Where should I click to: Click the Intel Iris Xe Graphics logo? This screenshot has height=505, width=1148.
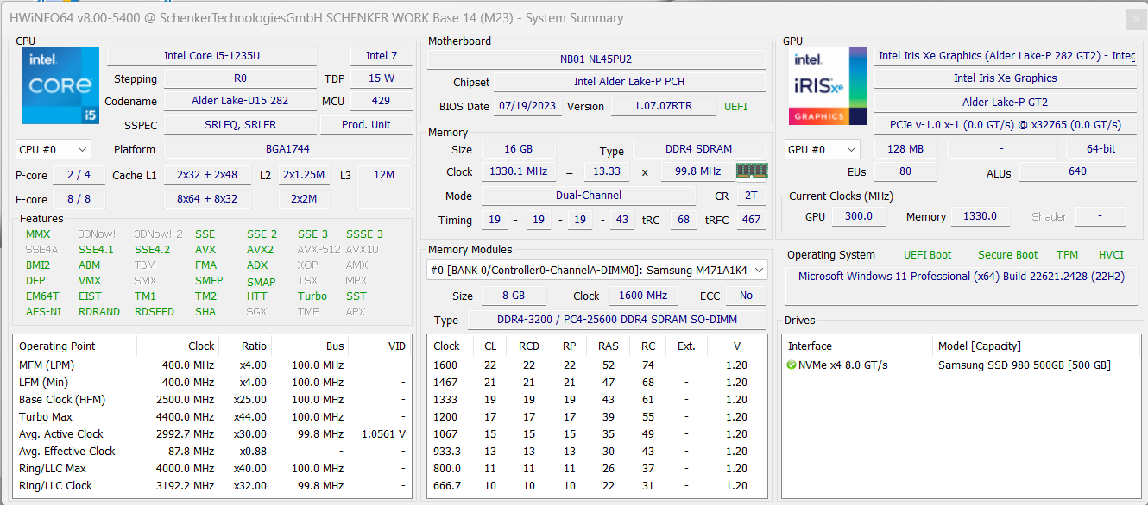point(827,86)
